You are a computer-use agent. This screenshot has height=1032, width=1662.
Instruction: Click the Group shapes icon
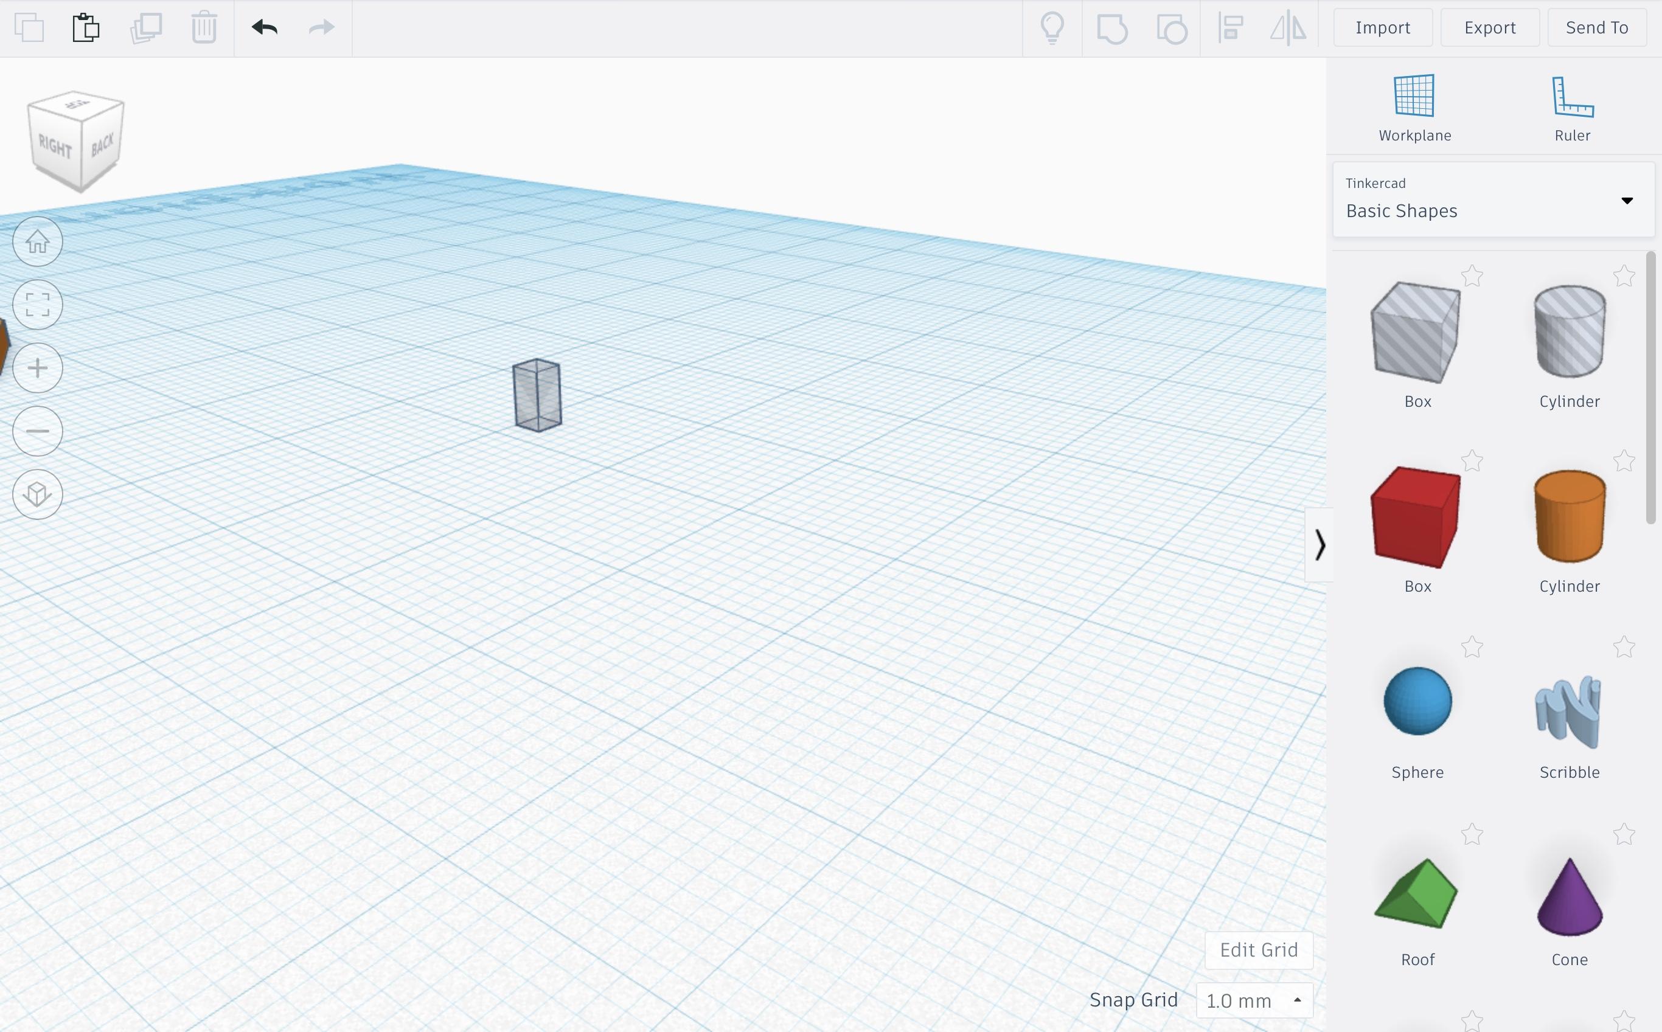(1112, 29)
